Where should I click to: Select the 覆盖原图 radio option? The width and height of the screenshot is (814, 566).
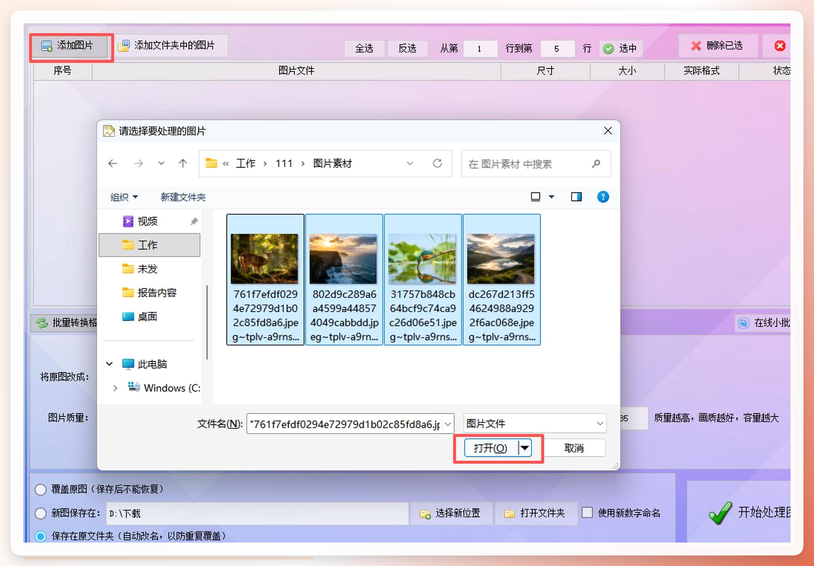41,489
